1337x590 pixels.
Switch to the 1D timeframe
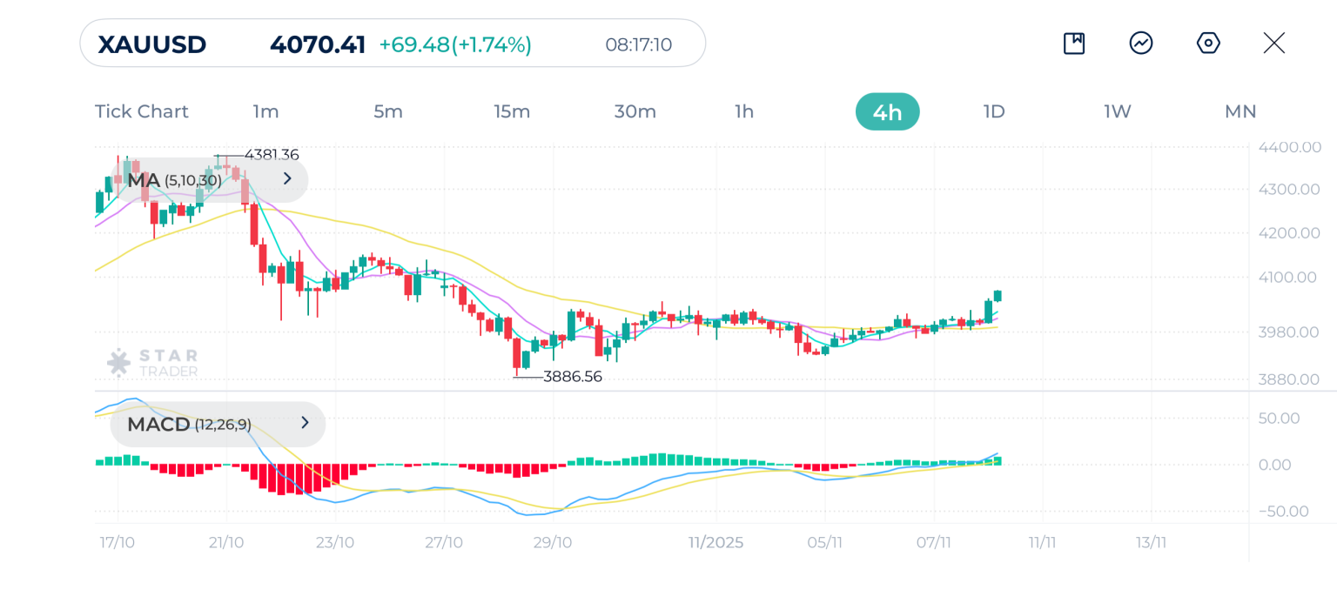(x=994, y=111)
